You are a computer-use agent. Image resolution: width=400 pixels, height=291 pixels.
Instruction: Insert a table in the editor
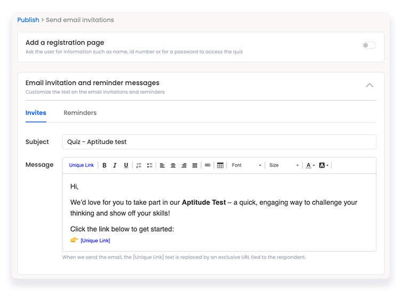click(220, 166)
